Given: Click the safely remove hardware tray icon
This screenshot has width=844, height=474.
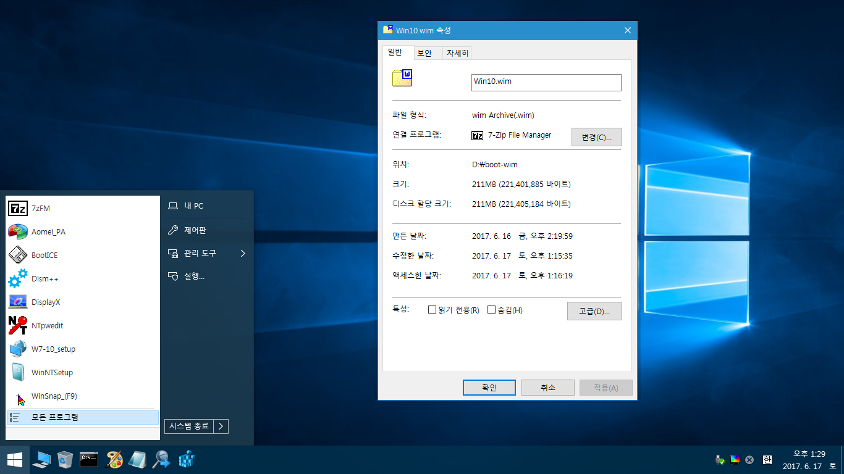Looking at the screenshot, I should point(720,460).
